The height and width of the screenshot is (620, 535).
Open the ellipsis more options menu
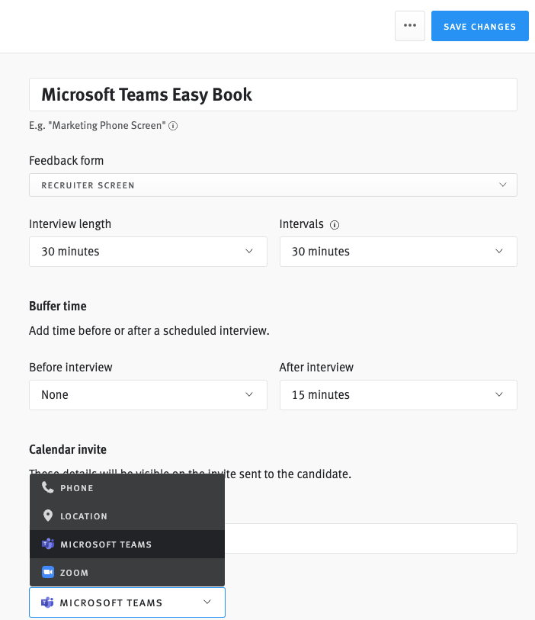tap(409, 25)
